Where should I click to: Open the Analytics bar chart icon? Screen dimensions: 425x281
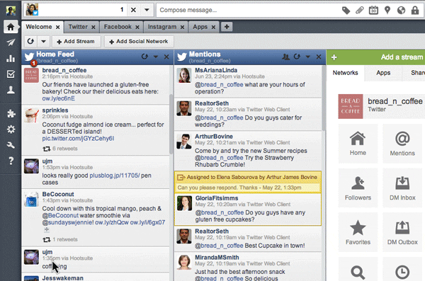click(11, 58)
